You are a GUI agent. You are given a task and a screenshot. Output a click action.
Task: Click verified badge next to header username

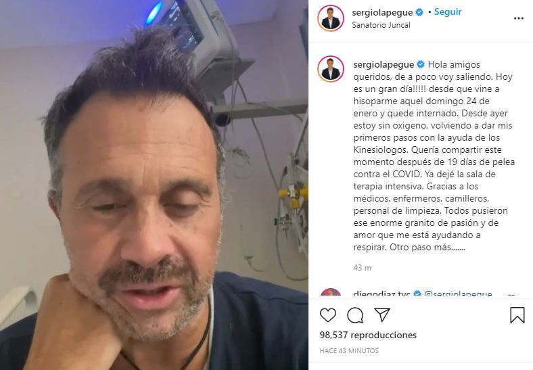419,12
